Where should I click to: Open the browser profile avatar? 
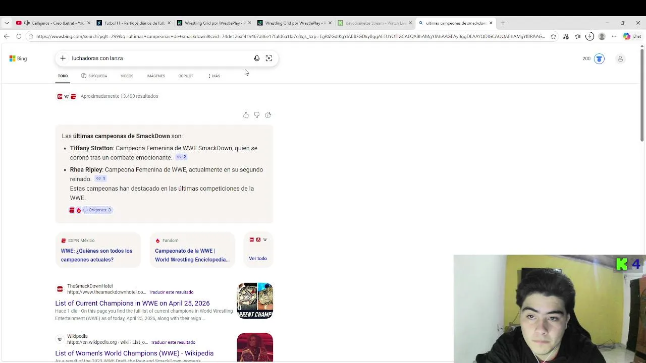point(602,36)
